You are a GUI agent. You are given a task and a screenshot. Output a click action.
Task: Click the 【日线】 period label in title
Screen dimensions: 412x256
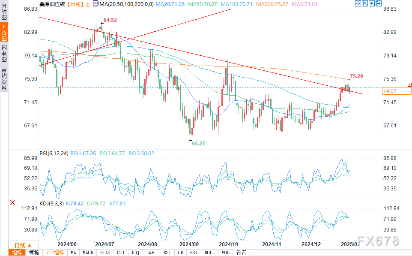(x=75, y=4)
